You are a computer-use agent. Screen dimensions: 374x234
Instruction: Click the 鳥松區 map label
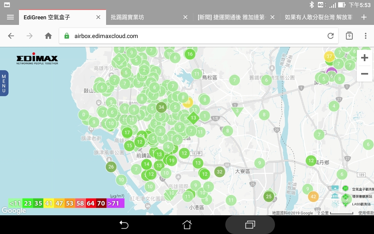click(x=210, y=78)
